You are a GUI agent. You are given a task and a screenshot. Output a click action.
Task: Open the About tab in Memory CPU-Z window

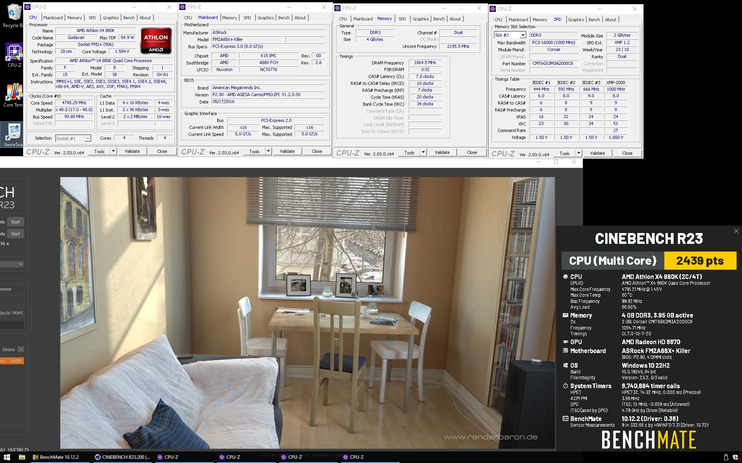[455, 19]
